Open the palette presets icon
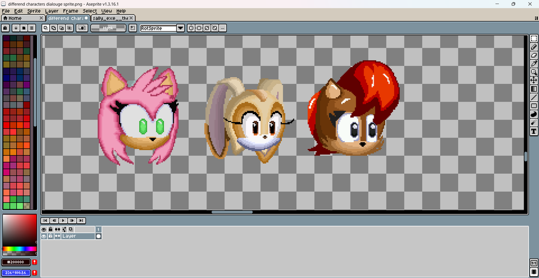 click(x=24, y=28)
